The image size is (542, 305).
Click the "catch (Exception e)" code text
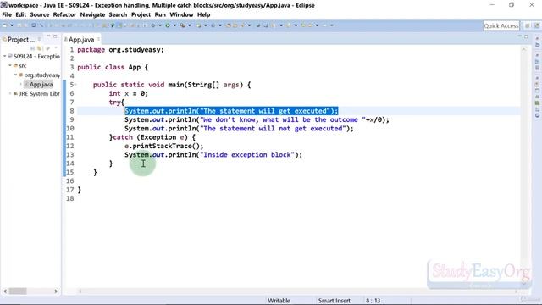[x=150, y=137]
